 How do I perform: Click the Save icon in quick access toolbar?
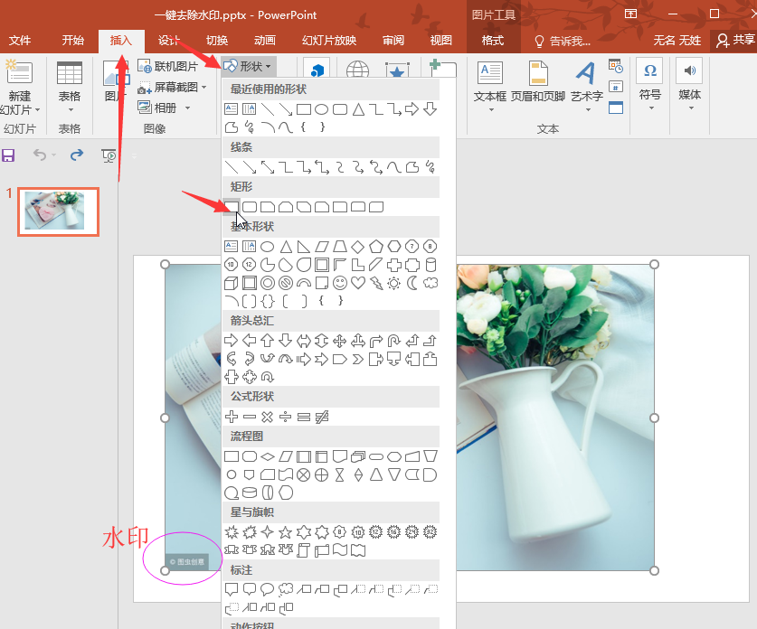pyautogui.click(x=8, y=155)
